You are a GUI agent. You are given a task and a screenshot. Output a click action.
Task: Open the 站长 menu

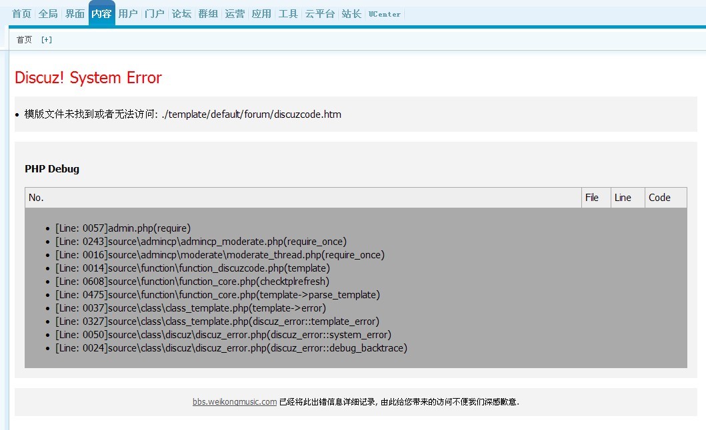point(351,14)
